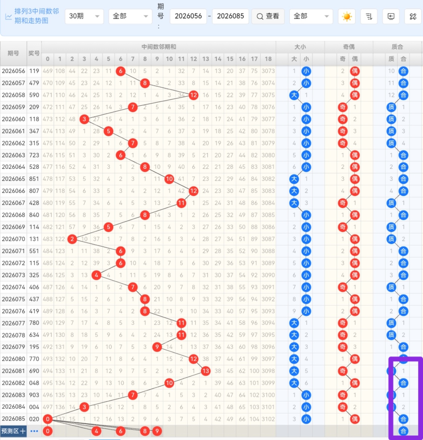Click the 查看 search button
Viewport: 423px width, 440px height.
click(268, 16)
